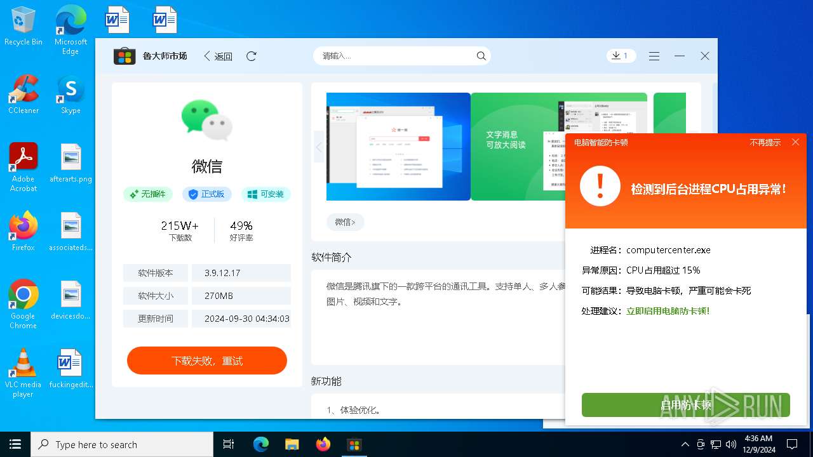Click the 49% 好评率 rating
Screen dimensions: 813x457
[x=241, y=231]
